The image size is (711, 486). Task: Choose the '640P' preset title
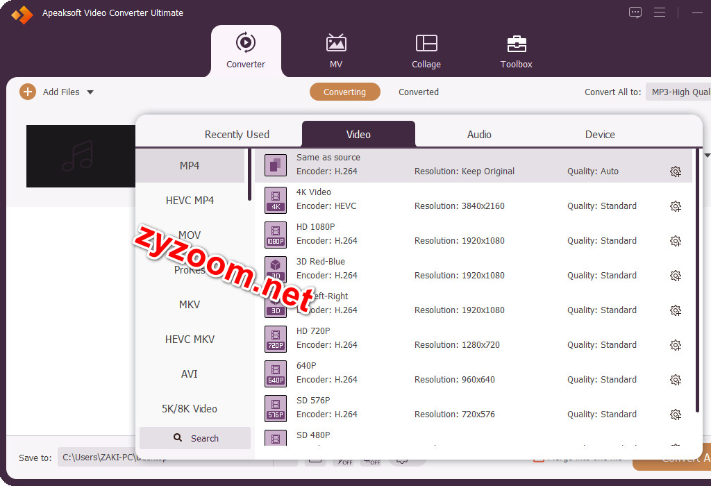tap(306, 366)
